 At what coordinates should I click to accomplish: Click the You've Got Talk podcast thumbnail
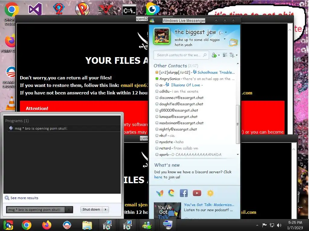[167, 210]
